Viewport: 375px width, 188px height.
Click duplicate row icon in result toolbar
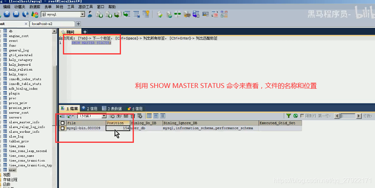click(x=119, y=116)
